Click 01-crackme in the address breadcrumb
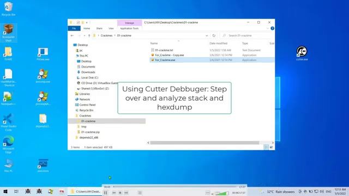 (124, 35)
